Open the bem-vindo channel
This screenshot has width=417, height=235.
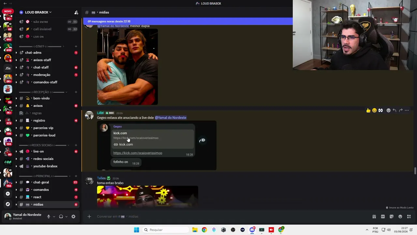click(x=47, y=98)
